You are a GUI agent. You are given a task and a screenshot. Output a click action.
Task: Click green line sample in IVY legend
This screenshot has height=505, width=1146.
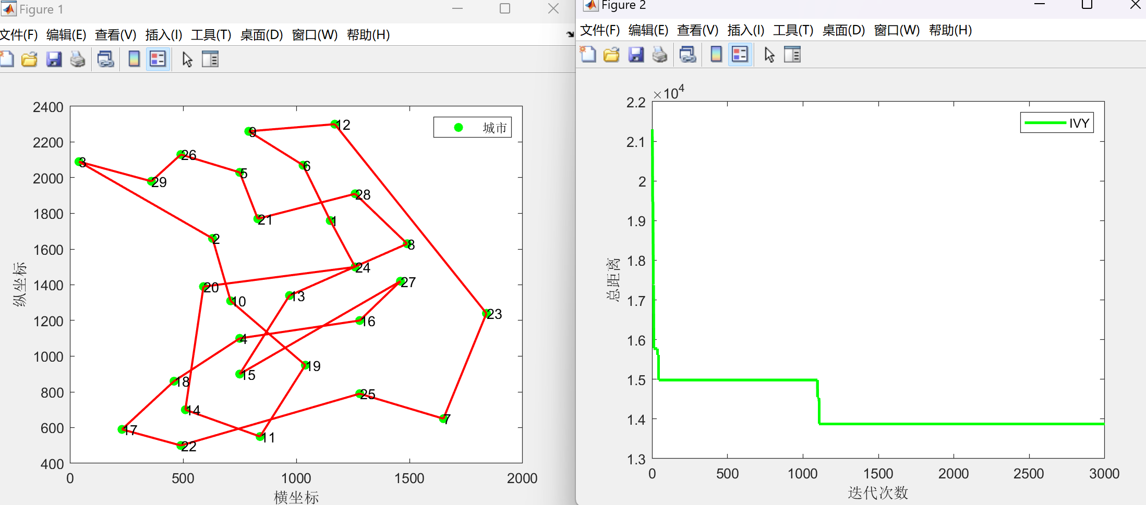pos(1045,123)
